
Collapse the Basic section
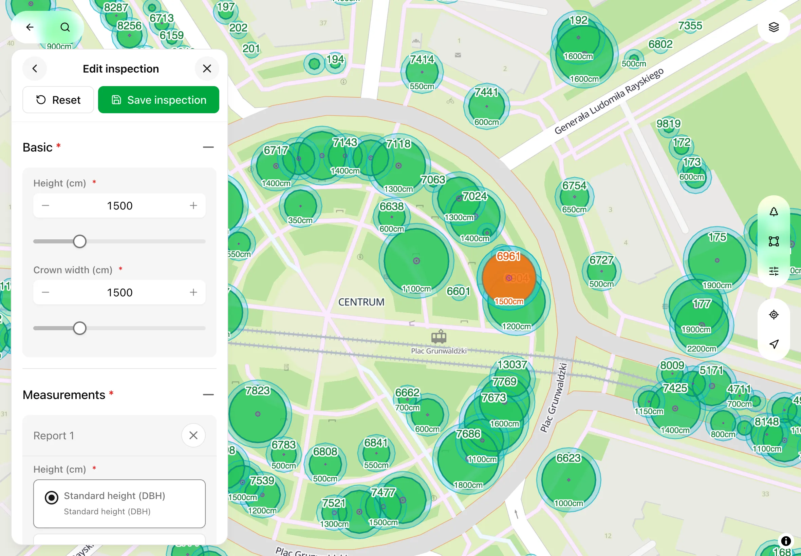[208, 147]
